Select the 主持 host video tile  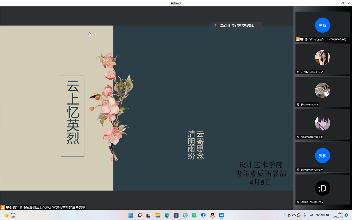[x=322, y=26]
